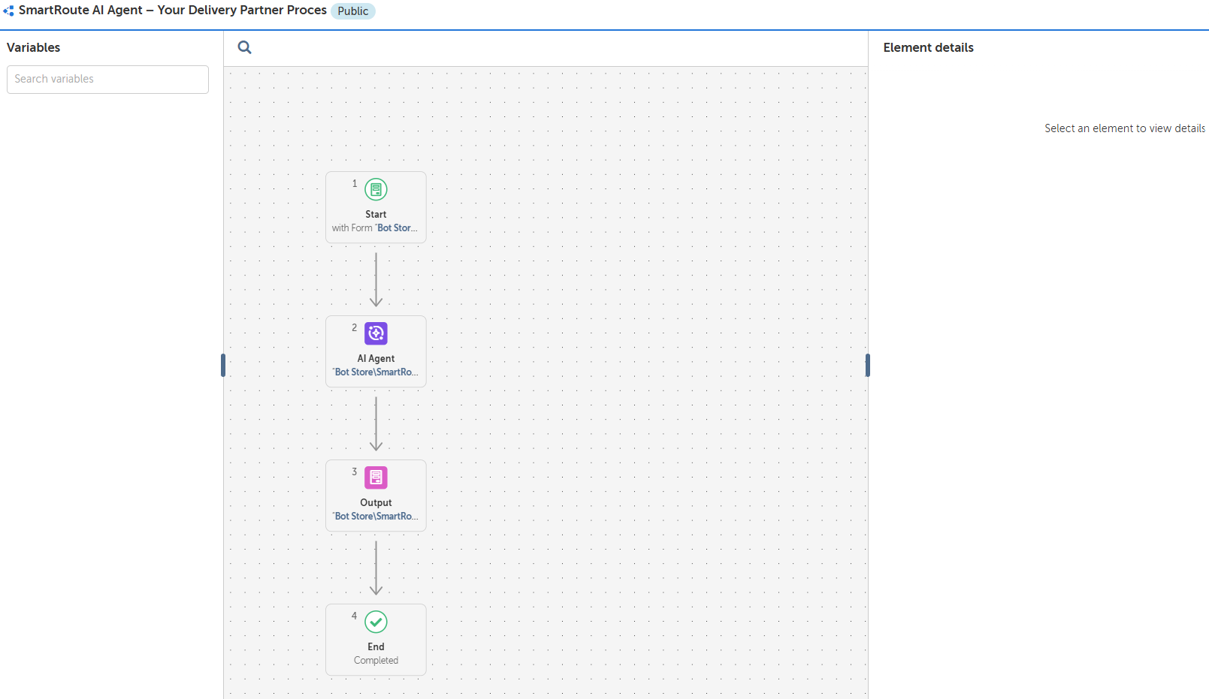The height and width of the screenshot is (699, 1209).
Task: Click the pink Output step icon
Action: click(376, 478)
